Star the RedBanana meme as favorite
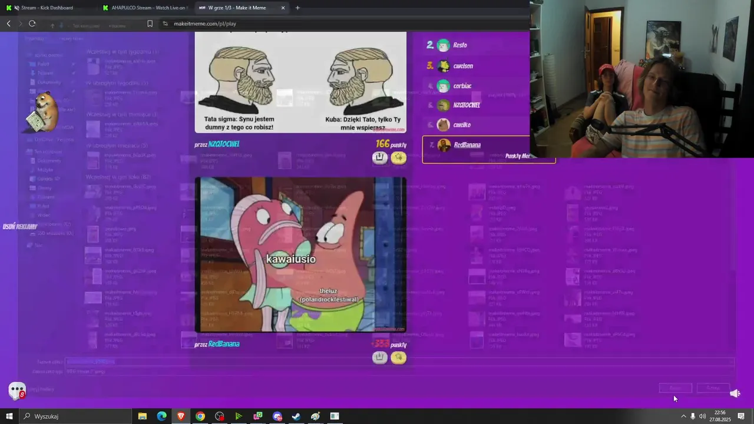This screenshot has width=754, height=424. click(x=399, y=357)
